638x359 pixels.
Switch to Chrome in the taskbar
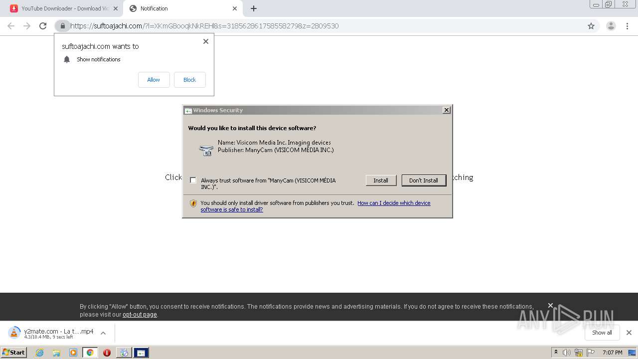[90, 353]
